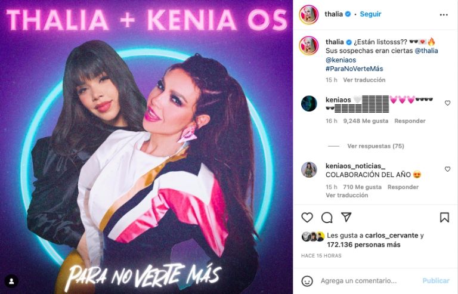
Task: Expand Ver respuestas (75) replies
Action: [x=375, y=146]
